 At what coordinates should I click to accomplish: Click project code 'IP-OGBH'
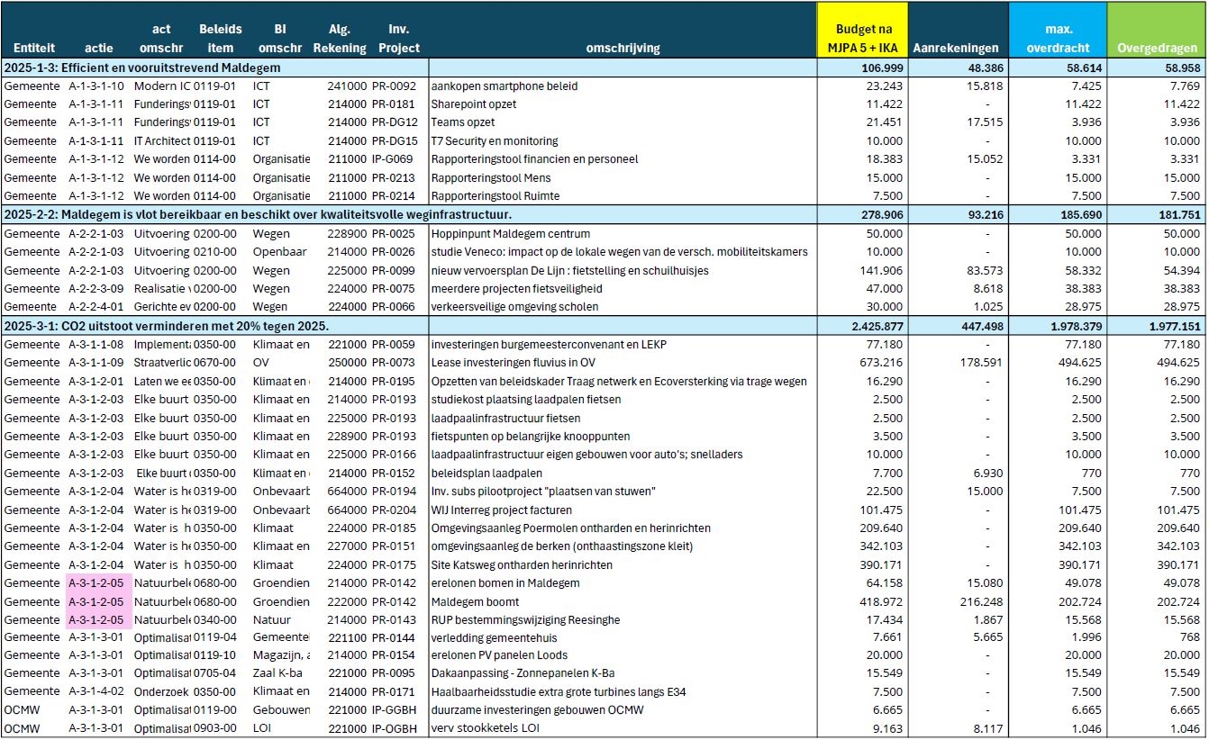tap(395, 728)
